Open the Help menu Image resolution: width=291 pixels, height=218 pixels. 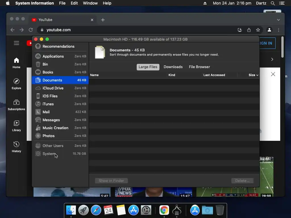107,3
